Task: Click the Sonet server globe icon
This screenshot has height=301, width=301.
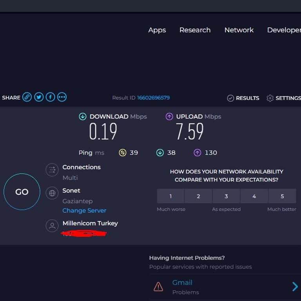Action: (x=52, y=193)
